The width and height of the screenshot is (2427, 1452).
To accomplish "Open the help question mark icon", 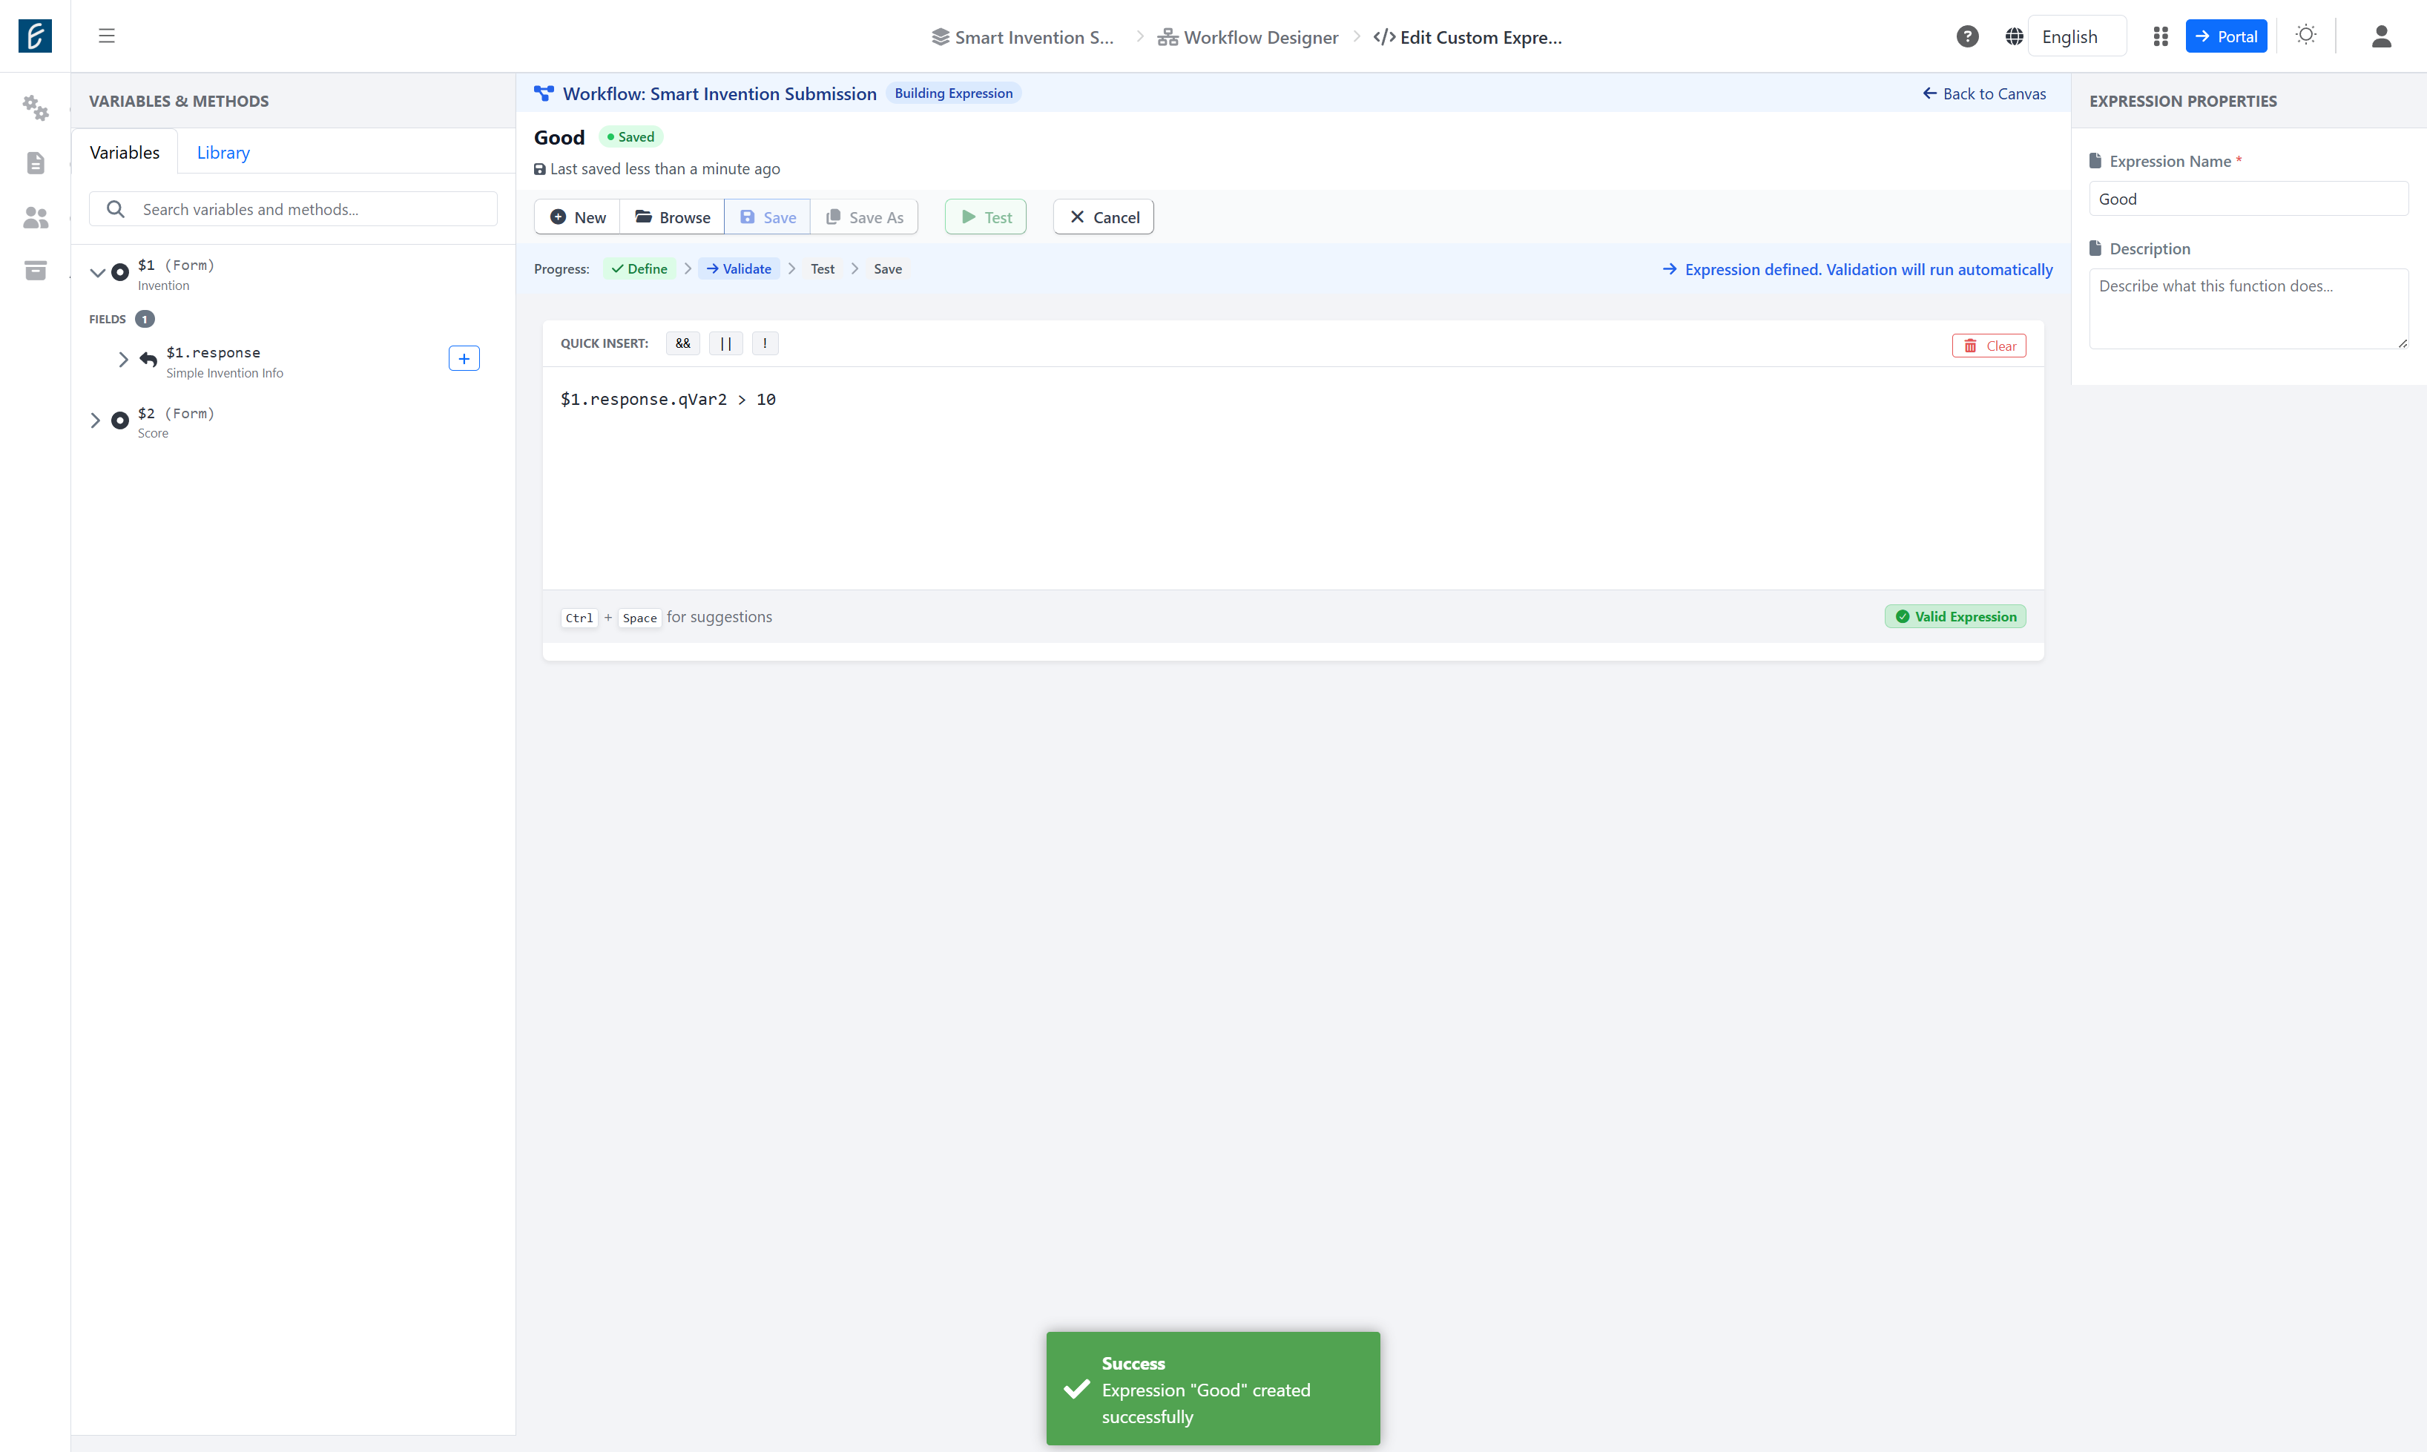I will [1967, 36].
